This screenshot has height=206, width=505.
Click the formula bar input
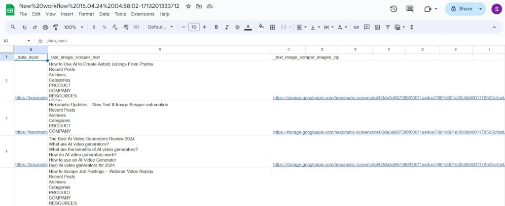274,41
